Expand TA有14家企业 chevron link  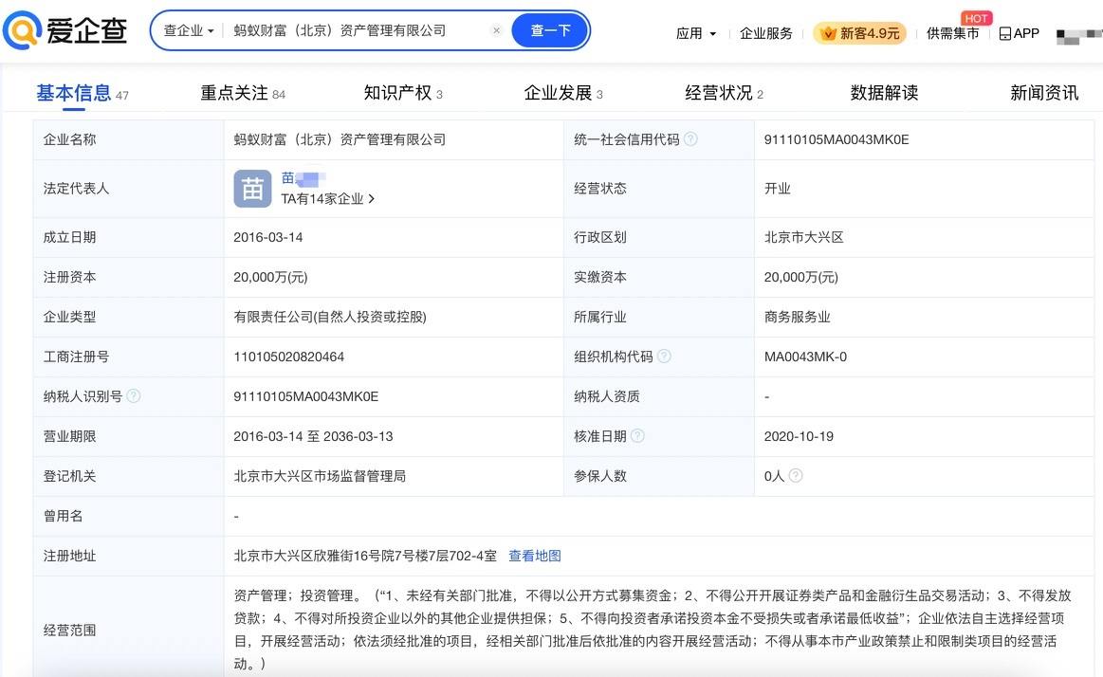pyautogui.click(x=328, y=199)
